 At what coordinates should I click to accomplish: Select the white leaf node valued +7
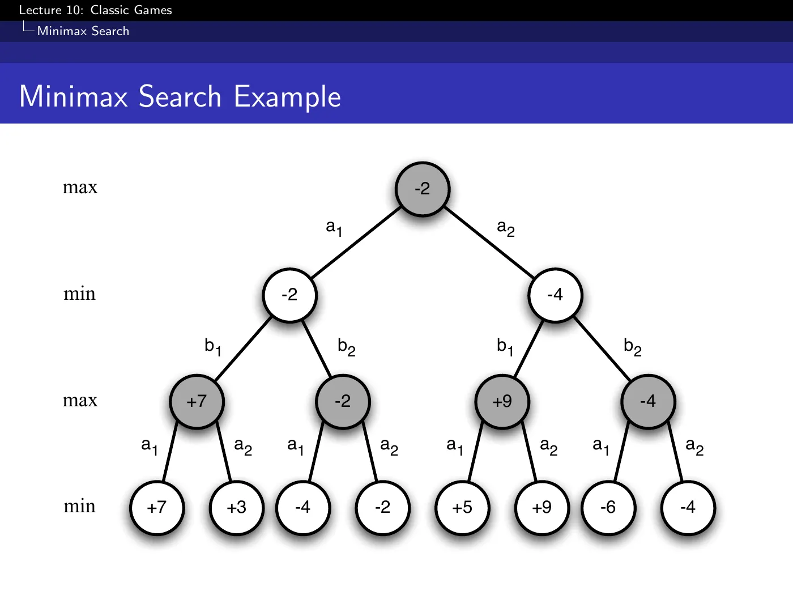pyautogui.click(x=157, y=507)
